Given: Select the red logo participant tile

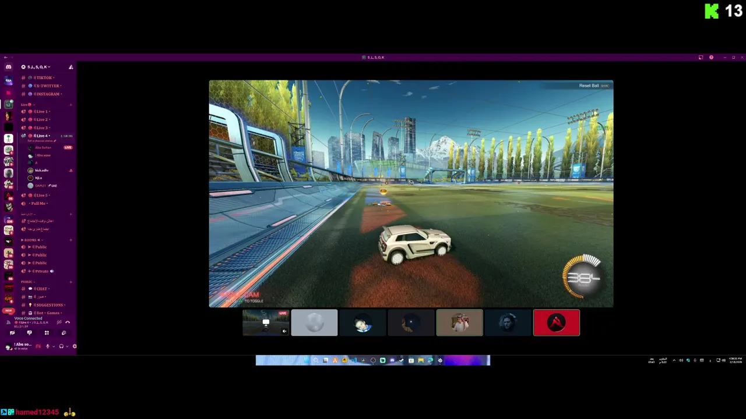Looking at the screenshot, I should (557, 322).
